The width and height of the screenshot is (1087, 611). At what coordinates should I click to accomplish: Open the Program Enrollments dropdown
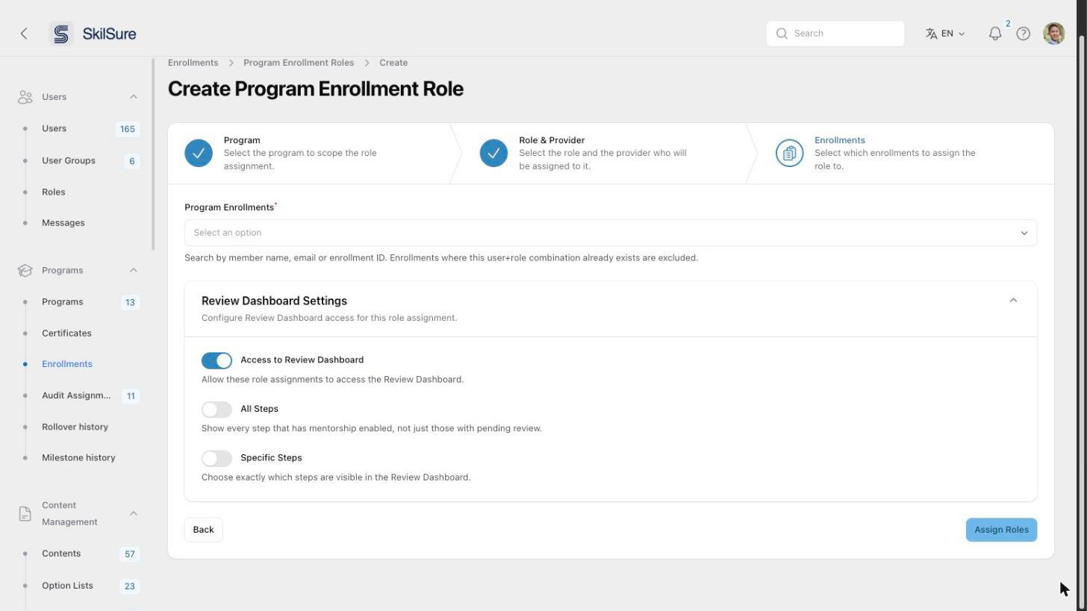611,233
